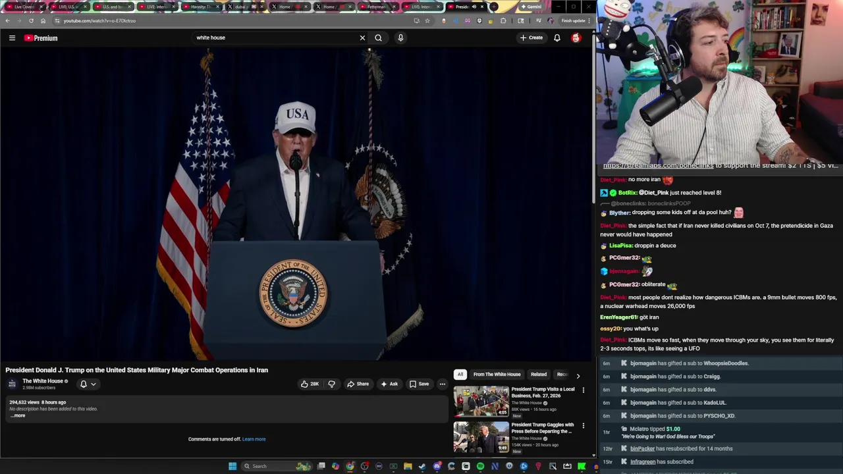Reload the YouTube page
The width and height of the screenshot is (843, 474).
coord(31,20)
